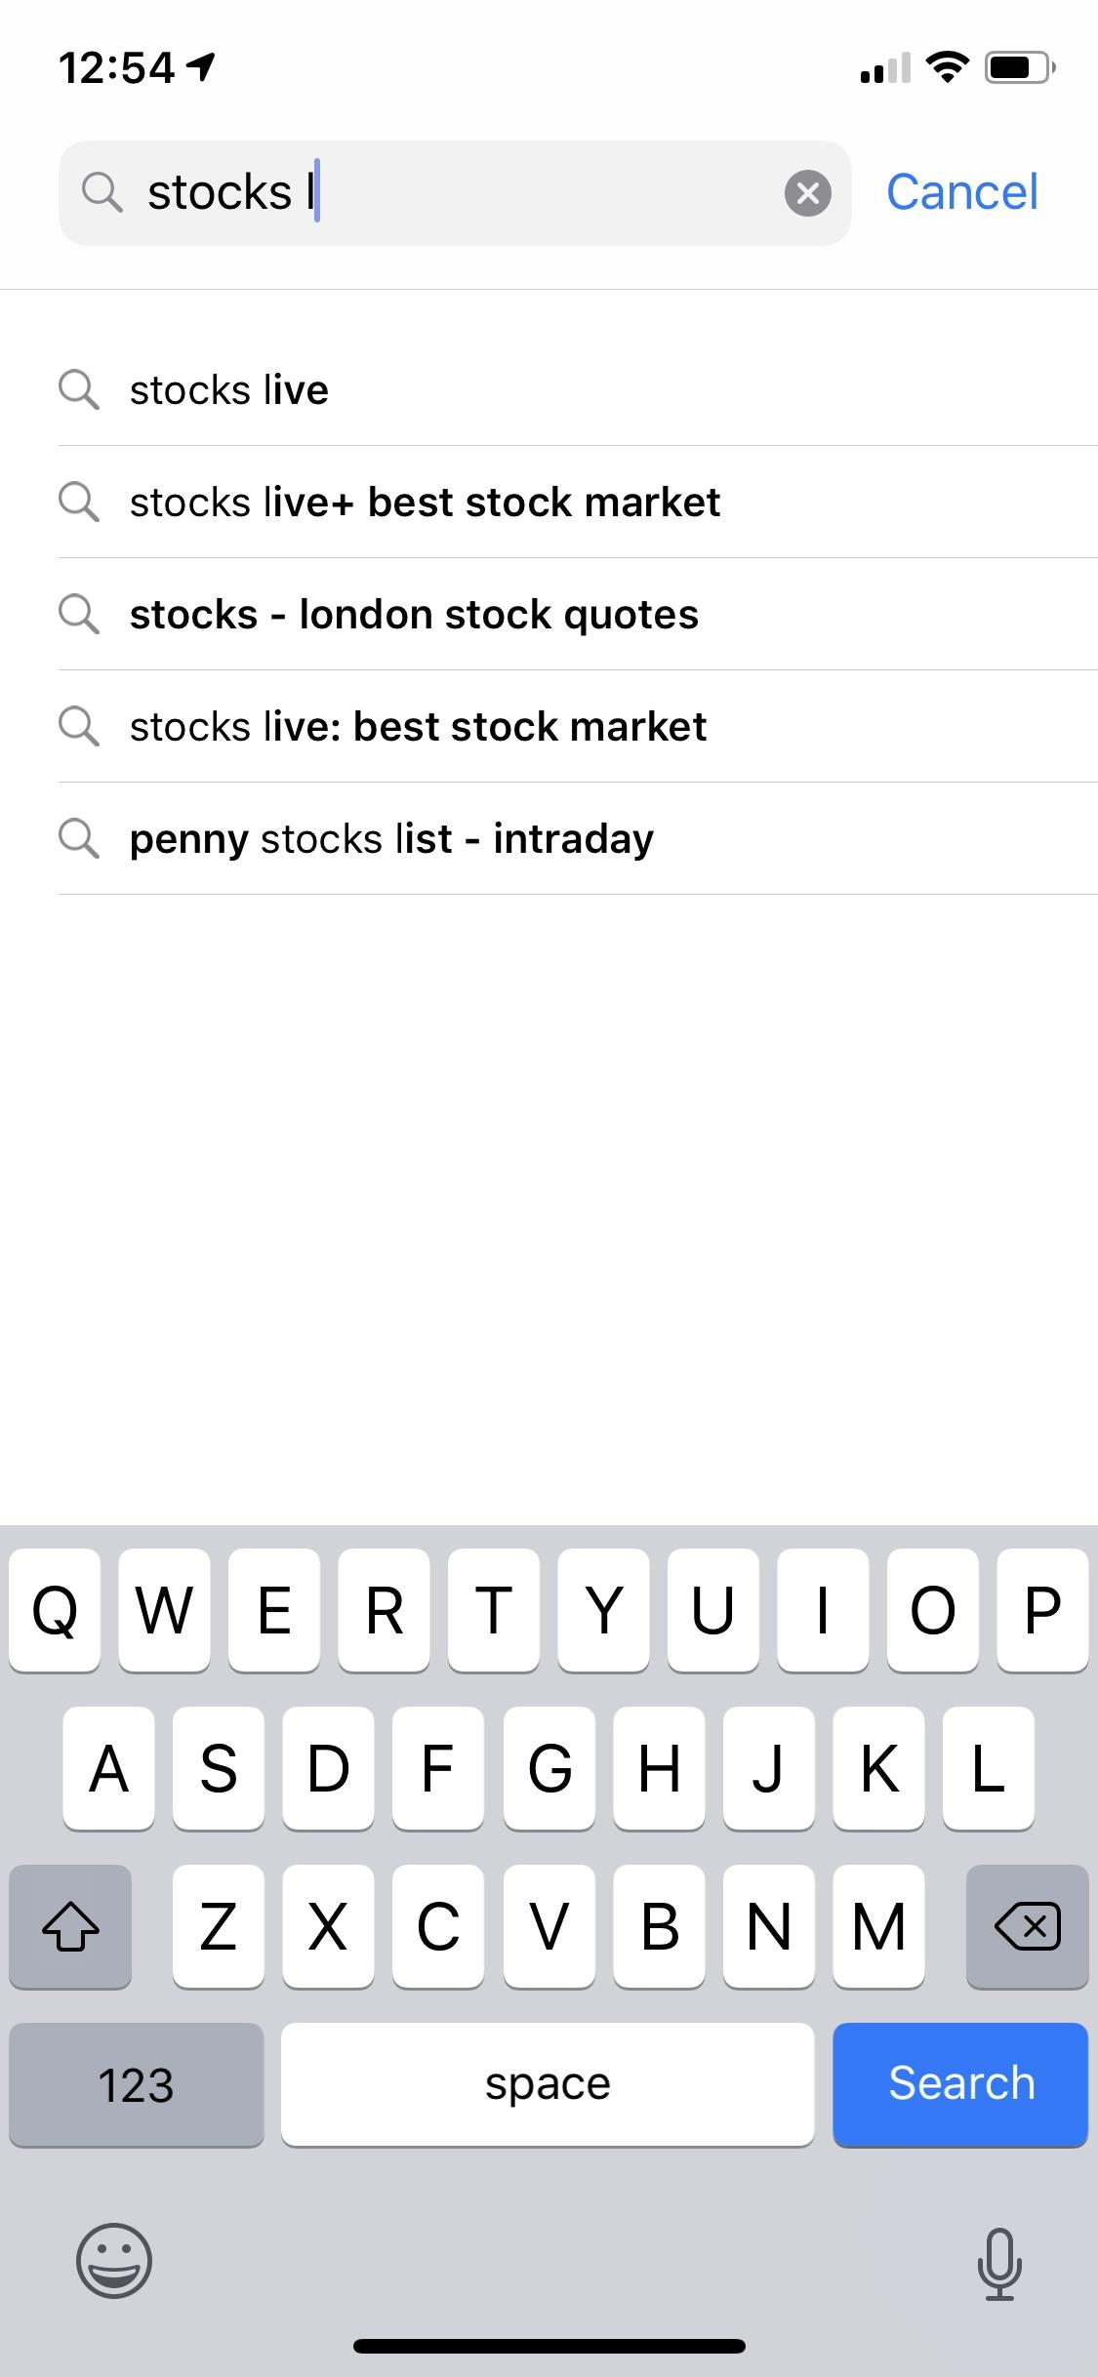Select 'stocks live: best stock market' suggestion

tap(418, 727)
